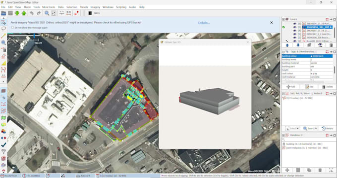Click the Add tag button
The image size is (337, 178).
pyautogui.click(x=291, y=87)
